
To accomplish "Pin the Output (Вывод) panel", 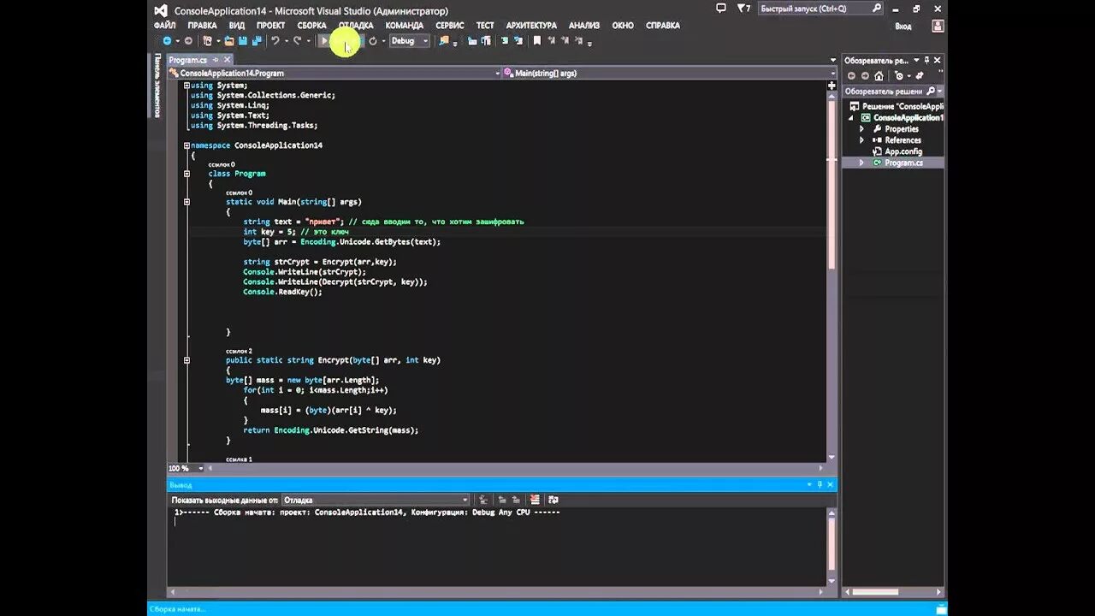I will point(820,484).
